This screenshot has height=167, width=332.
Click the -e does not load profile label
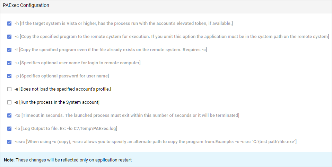pos(65,89)
